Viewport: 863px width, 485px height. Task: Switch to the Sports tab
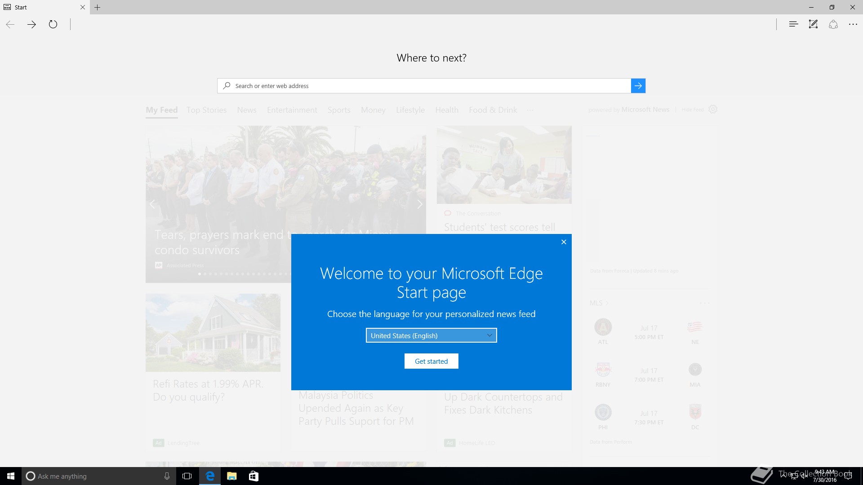[x=339, y=110]
